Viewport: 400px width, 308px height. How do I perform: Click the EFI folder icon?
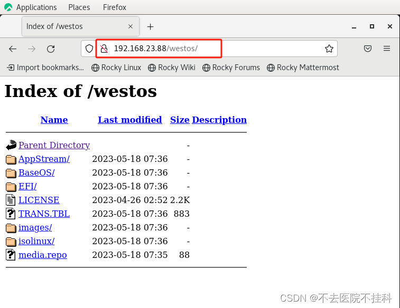[x=11, y=187]
